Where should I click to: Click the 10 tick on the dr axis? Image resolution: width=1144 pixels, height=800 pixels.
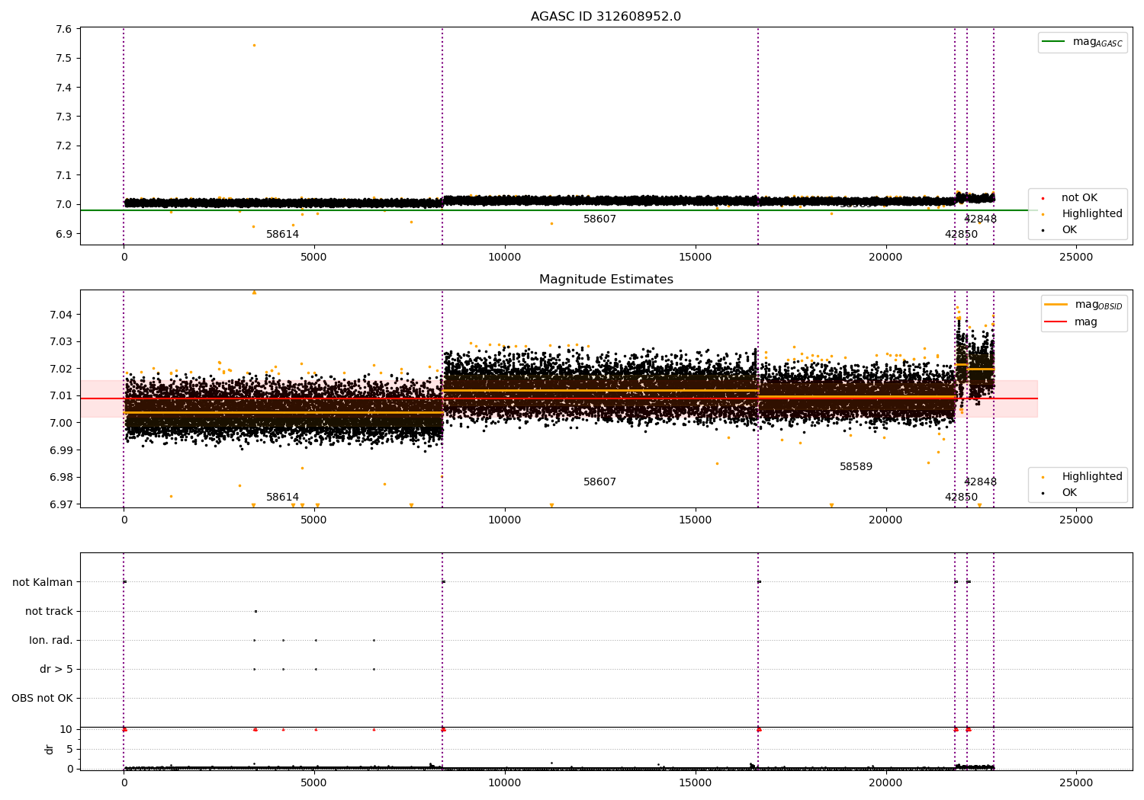(x=66, y=729)
